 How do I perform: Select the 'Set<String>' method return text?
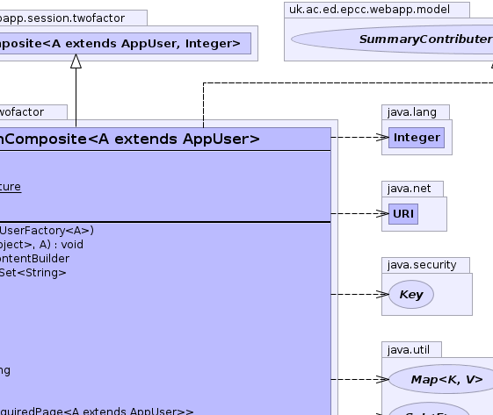(33, 273)
